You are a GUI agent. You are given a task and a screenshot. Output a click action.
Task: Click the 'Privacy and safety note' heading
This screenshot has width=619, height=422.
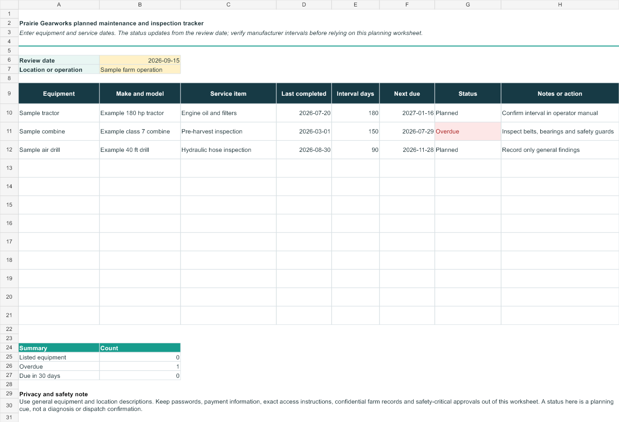coord(53,394)
